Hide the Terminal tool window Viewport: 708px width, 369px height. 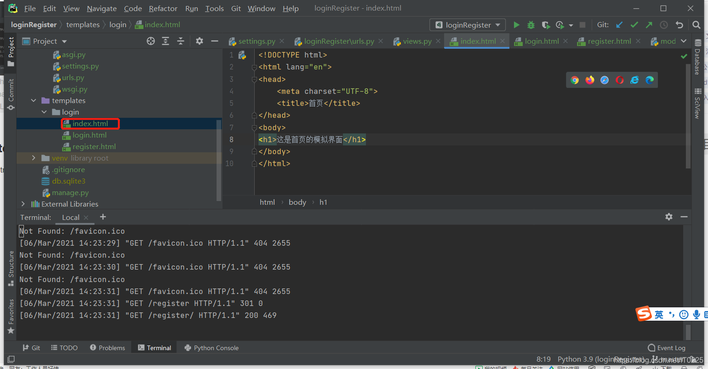pyautogui.click(x=684, y=217)
